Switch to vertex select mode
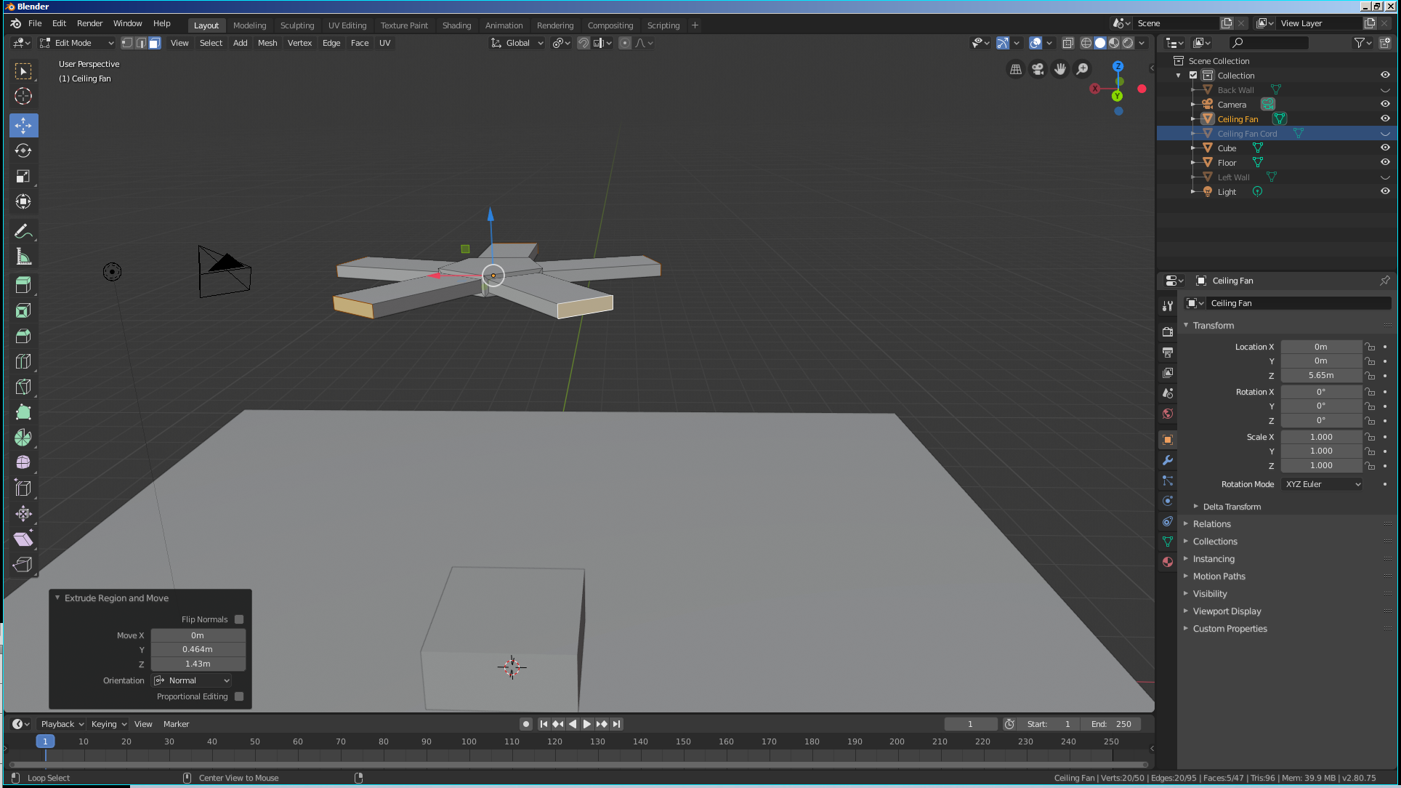Screen dimensions: 1401x788 [x=127, y=43]
